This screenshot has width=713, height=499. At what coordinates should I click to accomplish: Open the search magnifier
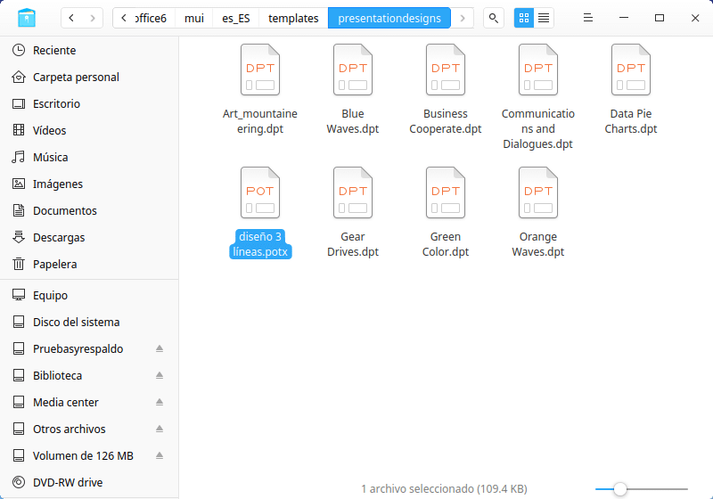click(494, 18)
